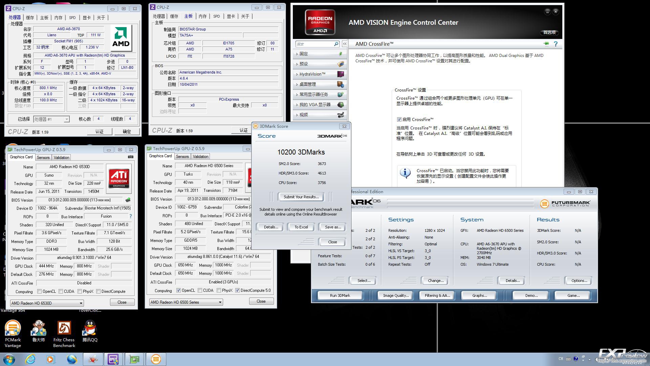650x366 pixels.
Task: Toggle DirectCompute 5.0 checkbox in GPU-Z
Action: click(x=238, y=290)
